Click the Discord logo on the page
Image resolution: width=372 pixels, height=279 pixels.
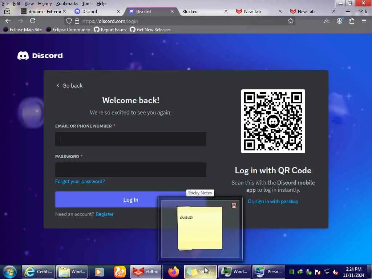coord(40,56)
